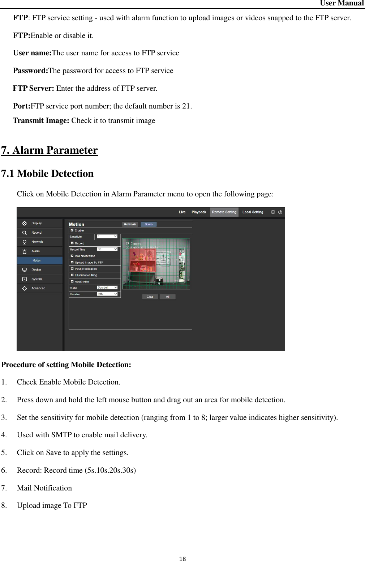The height and width of the screenshot is (561, 365).
Task: Click the System sidebar icon
Action: [x=24, y=279]
